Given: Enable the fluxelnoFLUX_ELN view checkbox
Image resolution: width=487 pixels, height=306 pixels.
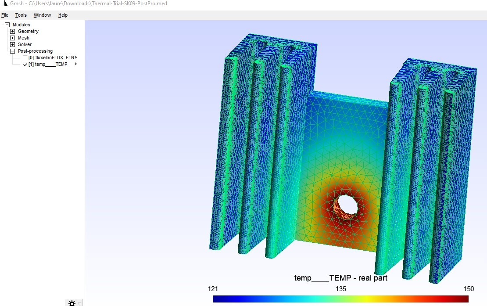Looking at the screenshot, I should coord(25,58).
